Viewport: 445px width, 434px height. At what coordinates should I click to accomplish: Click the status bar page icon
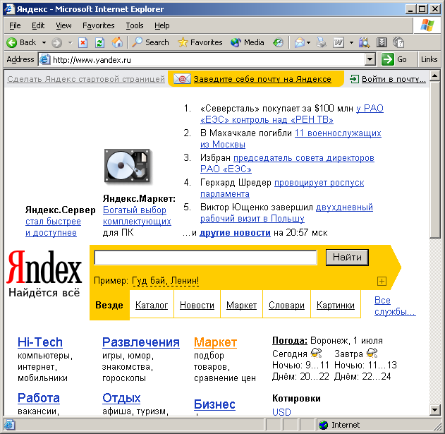[x=9, y=425]
